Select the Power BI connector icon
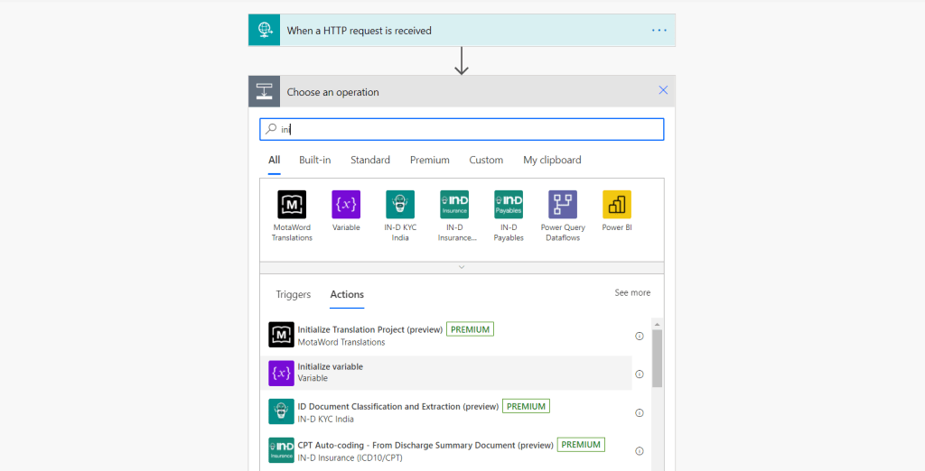Screen dimensions: 925x471 617,205
